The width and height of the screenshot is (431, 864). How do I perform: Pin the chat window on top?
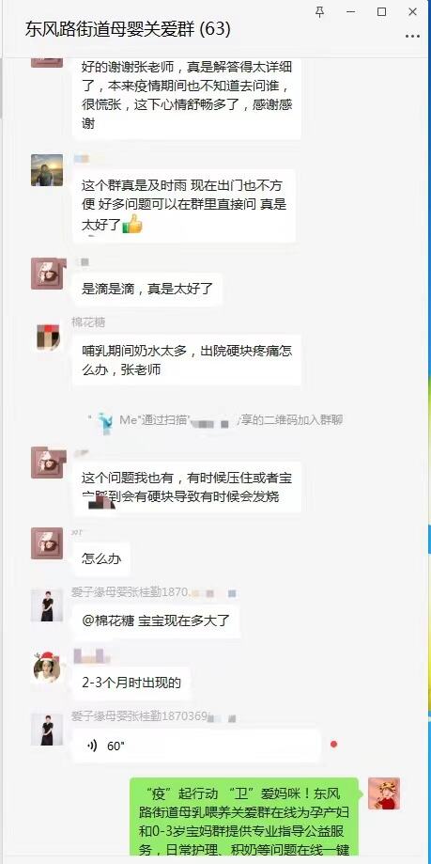[x=320, y=11]
